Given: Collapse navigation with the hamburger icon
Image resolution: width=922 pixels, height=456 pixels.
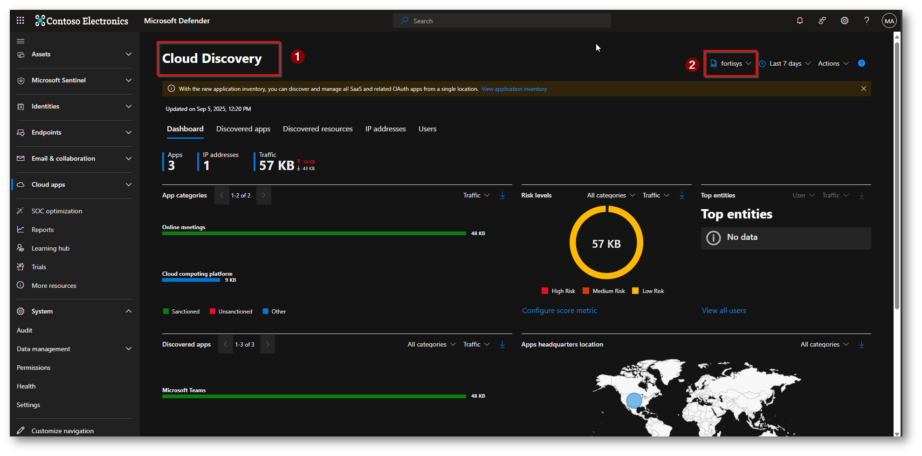Looking at the screenshot, I should 21,41.
